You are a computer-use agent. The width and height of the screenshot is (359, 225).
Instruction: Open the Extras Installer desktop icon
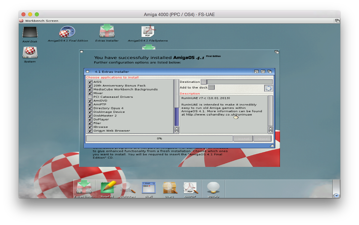(107, 33)
